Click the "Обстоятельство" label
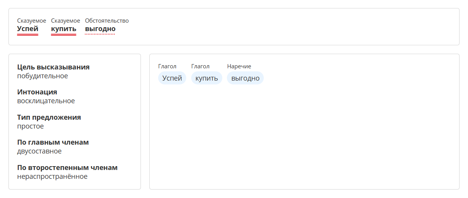468x198 pixels. pos(107,21)
